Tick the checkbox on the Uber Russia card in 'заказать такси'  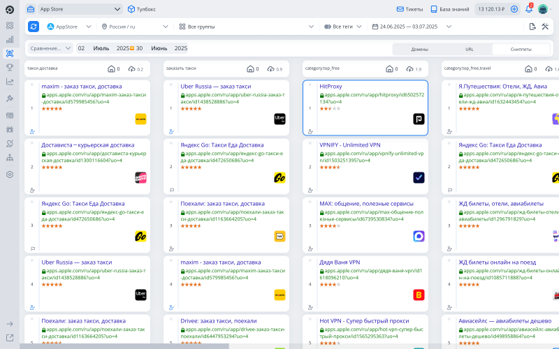[171, 85]
